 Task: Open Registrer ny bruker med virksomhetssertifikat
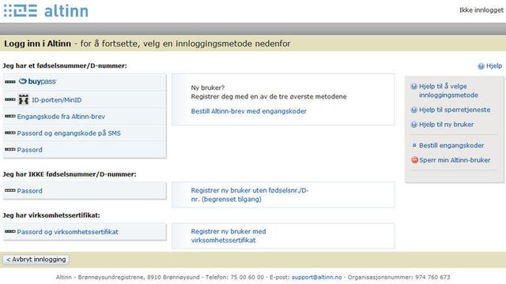228,236
